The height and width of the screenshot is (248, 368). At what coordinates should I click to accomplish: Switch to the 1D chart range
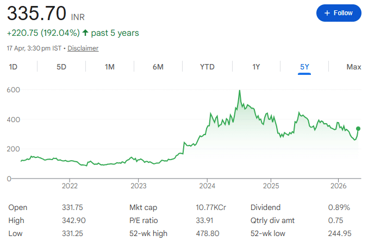click(x=13, y=67)
